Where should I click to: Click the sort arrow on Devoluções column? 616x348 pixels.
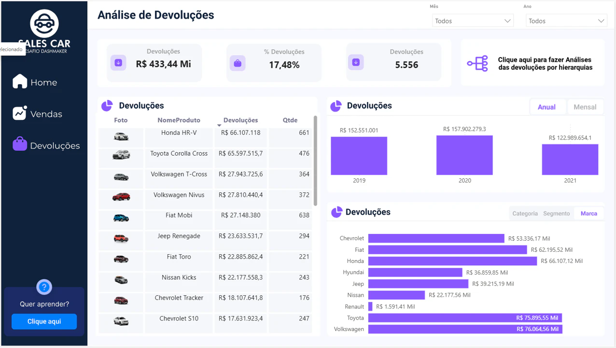click(219, 125)
